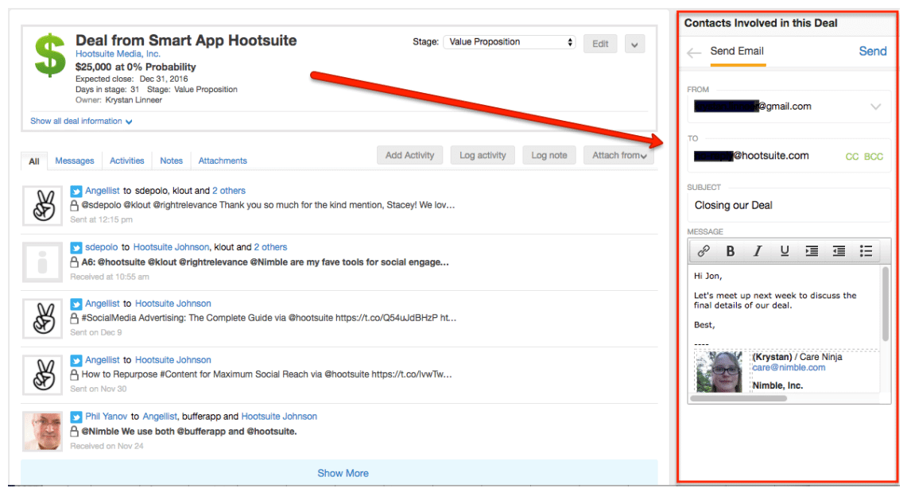Expand the arrow menu next to Edit
The height and width of the screenshot is (496, 911).
tap(634, 45)
